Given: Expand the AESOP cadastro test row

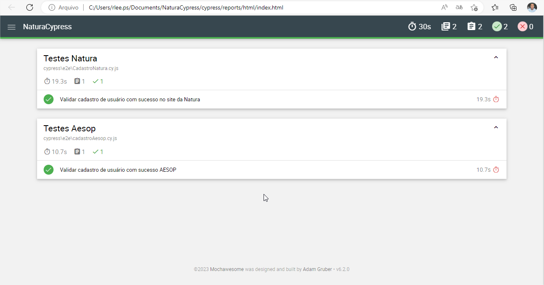Looking at the screenshot, I should [x=272, y=170].
